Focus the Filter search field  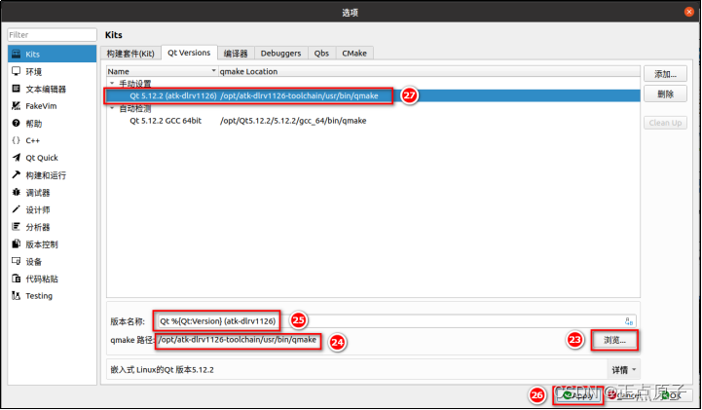pyautogui.click(x=52, y=35)
